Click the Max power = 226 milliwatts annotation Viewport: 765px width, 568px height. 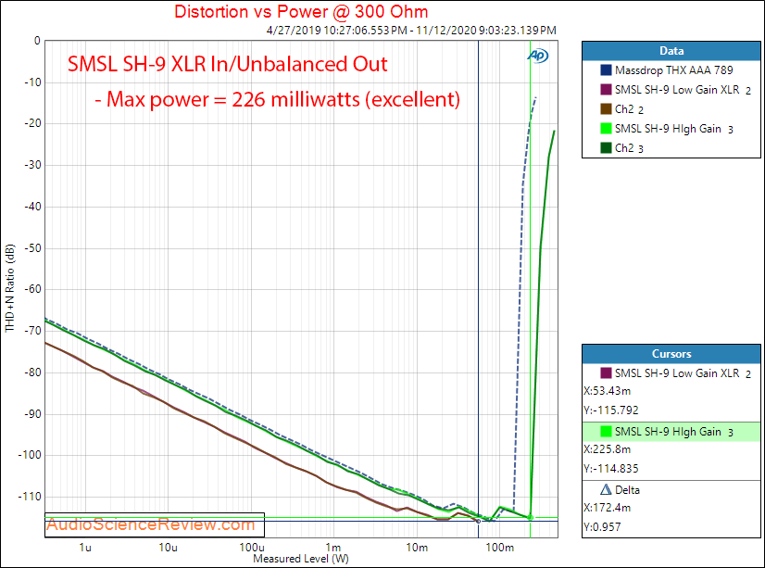(x=277, y=99)
